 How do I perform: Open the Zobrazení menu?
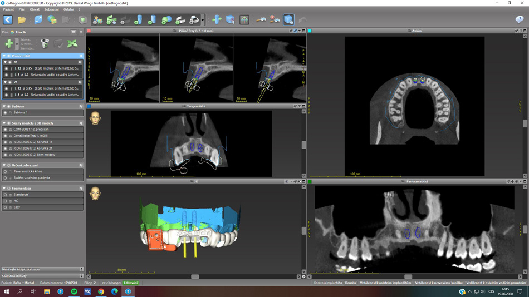click(x=51, y=9)
